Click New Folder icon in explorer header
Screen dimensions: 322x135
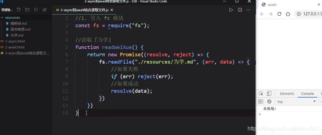coord(27,10)
